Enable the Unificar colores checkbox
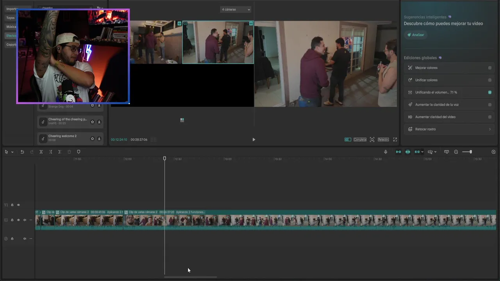Viewport: 500px width, 281px height. (490, 80)
